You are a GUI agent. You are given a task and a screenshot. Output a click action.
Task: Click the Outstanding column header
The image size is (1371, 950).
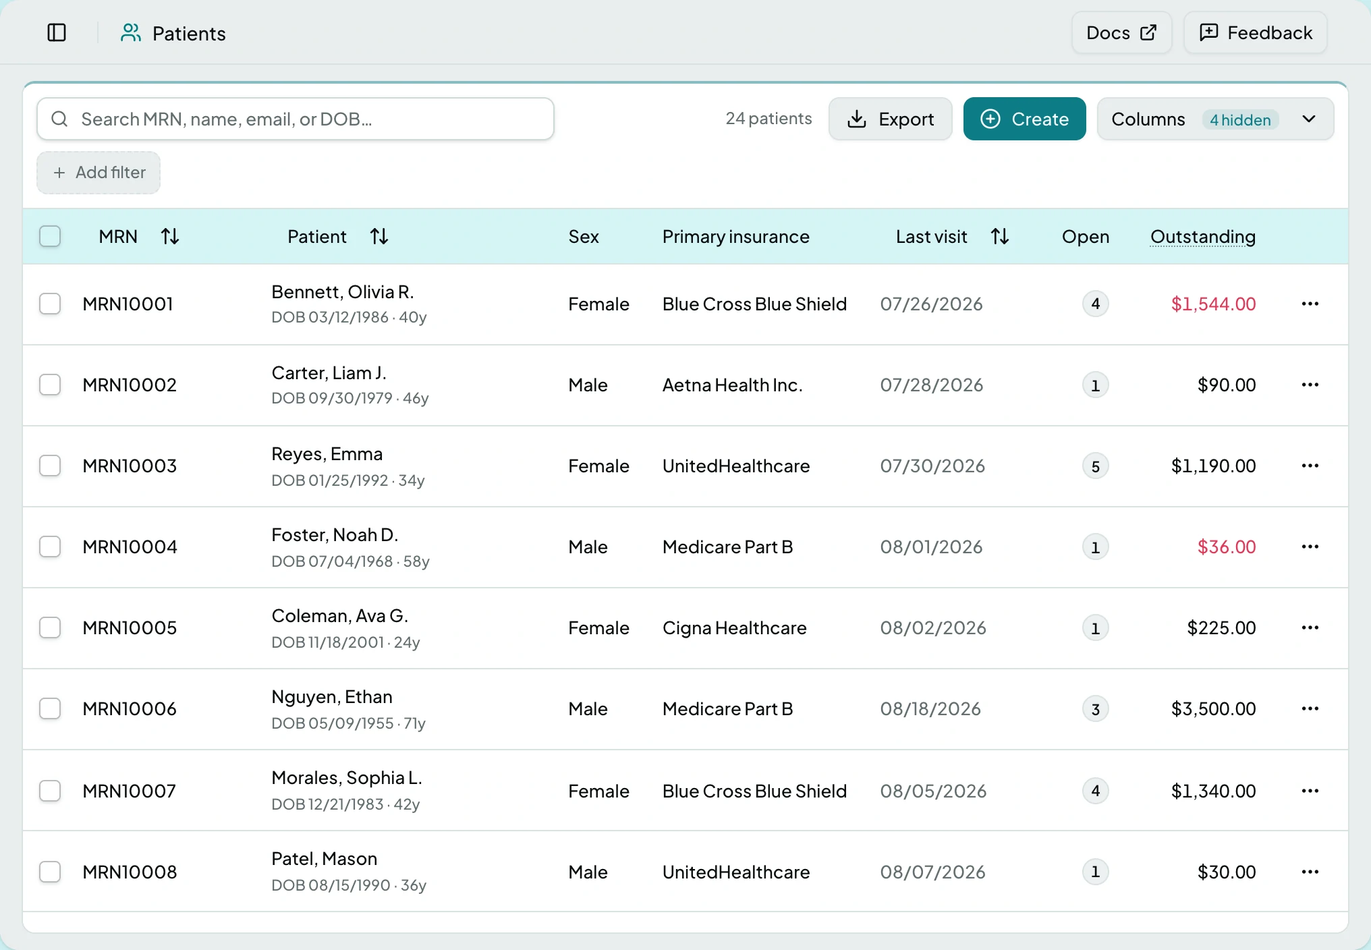(1202, 236)
